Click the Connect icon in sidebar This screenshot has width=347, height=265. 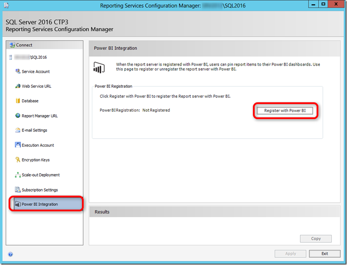pos(12,45)
